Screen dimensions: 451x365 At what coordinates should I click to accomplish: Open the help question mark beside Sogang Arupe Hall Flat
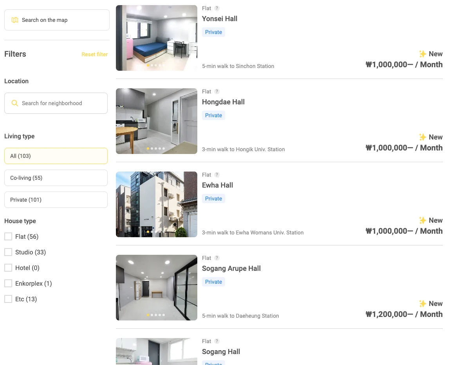click(x=217, y=258)
